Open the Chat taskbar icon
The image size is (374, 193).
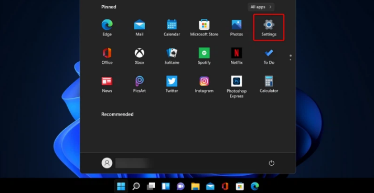(x=180, y=186)
